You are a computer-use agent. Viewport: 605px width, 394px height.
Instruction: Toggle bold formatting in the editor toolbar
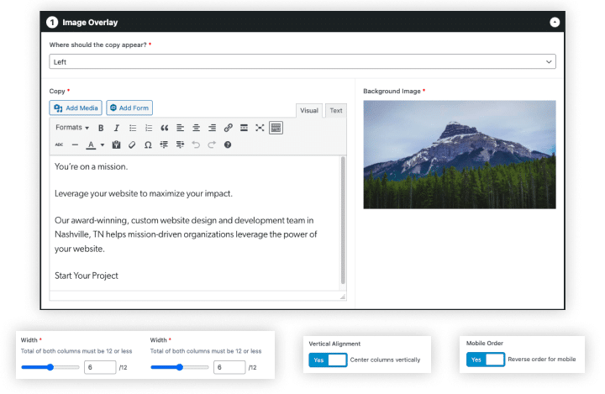101,128
